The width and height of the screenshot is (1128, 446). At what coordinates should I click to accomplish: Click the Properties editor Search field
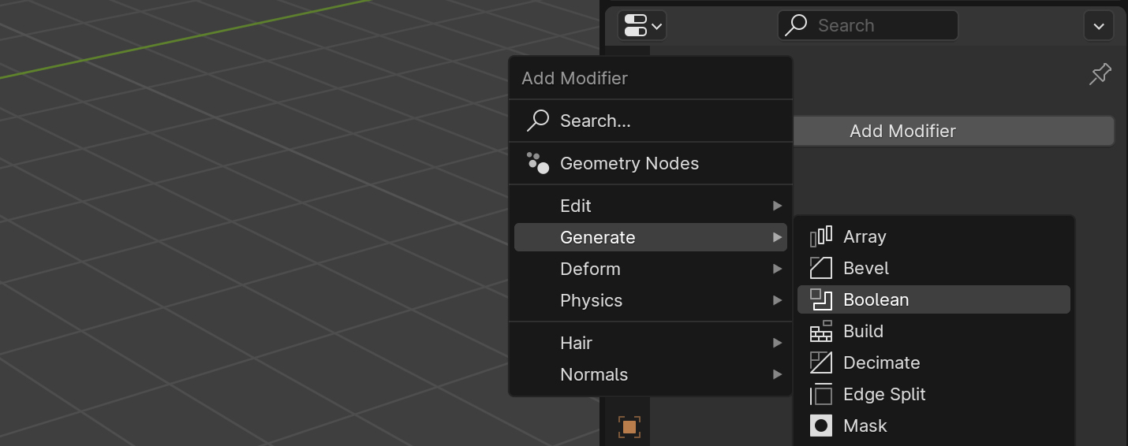(x=868, y=25)
